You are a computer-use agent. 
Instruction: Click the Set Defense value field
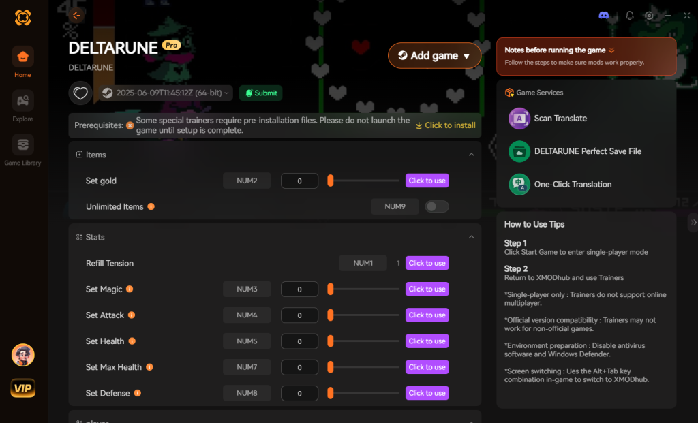pyautogui.click(x=300, y=393)
